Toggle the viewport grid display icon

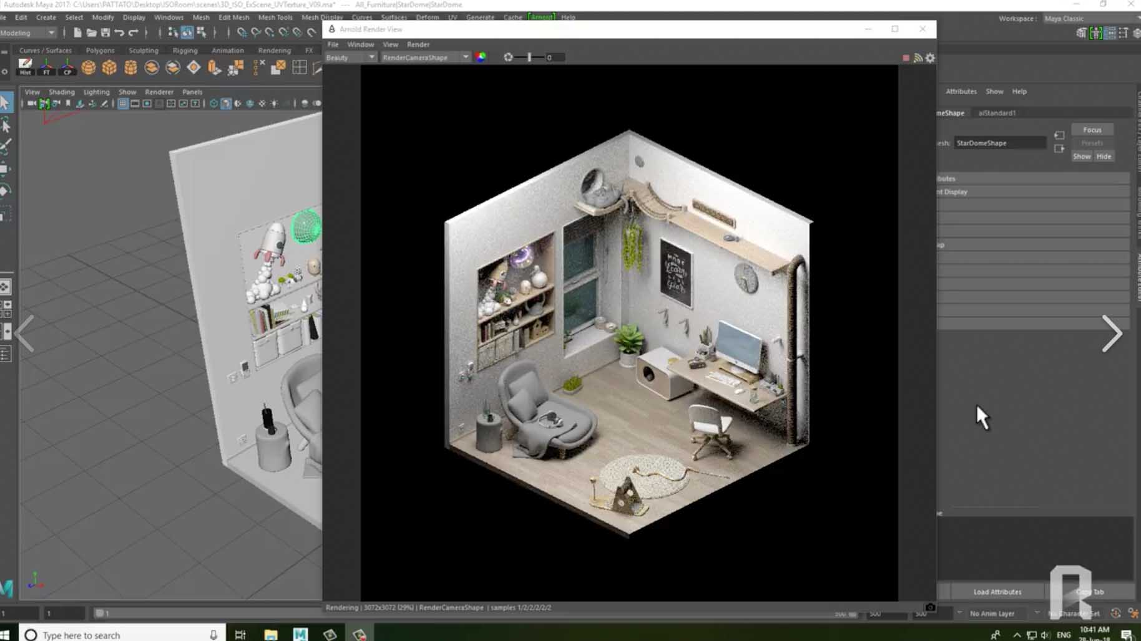[123, 104]
